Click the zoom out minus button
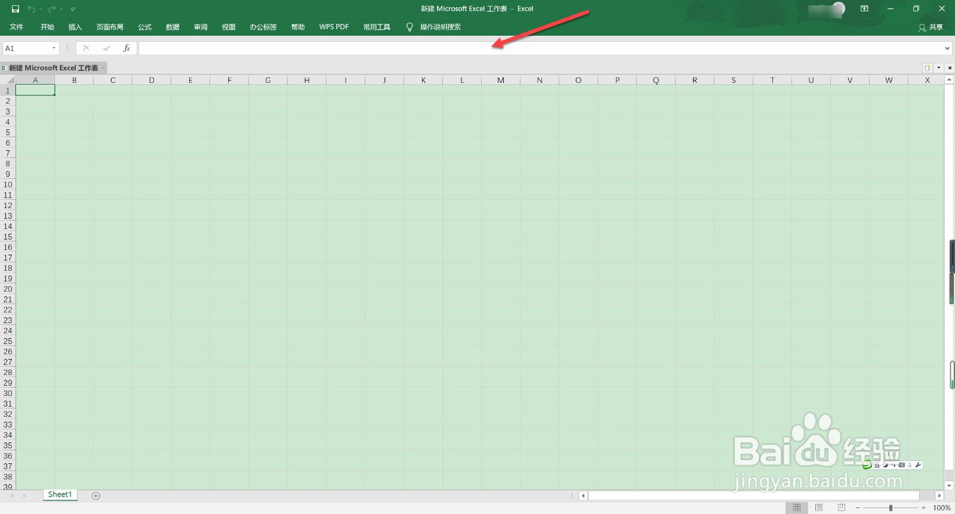 pos(858,508)
